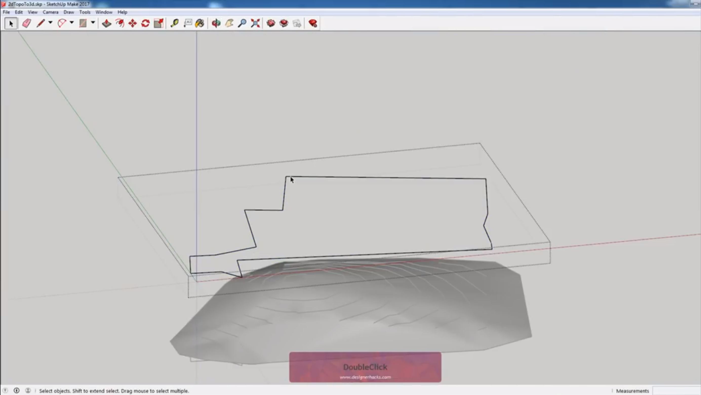
Task: Pick the Tape Measure tool
Action: point(174,23)
